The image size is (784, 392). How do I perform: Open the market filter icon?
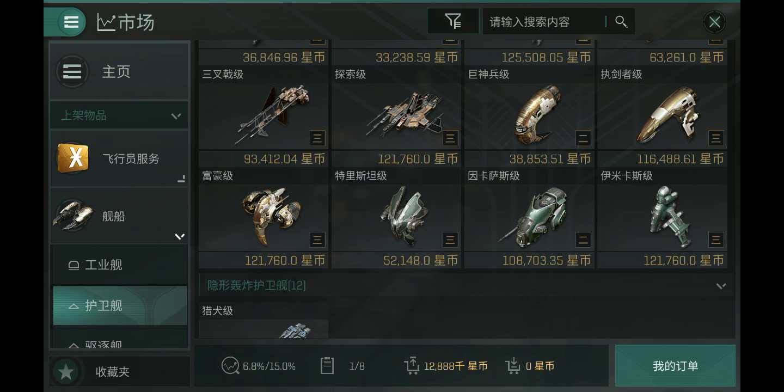[x=453, y=22]
